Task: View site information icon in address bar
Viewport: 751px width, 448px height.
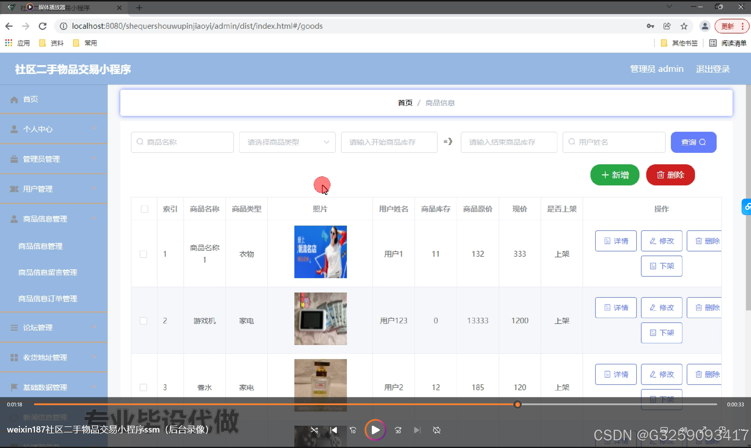Action: coord(63,26)
